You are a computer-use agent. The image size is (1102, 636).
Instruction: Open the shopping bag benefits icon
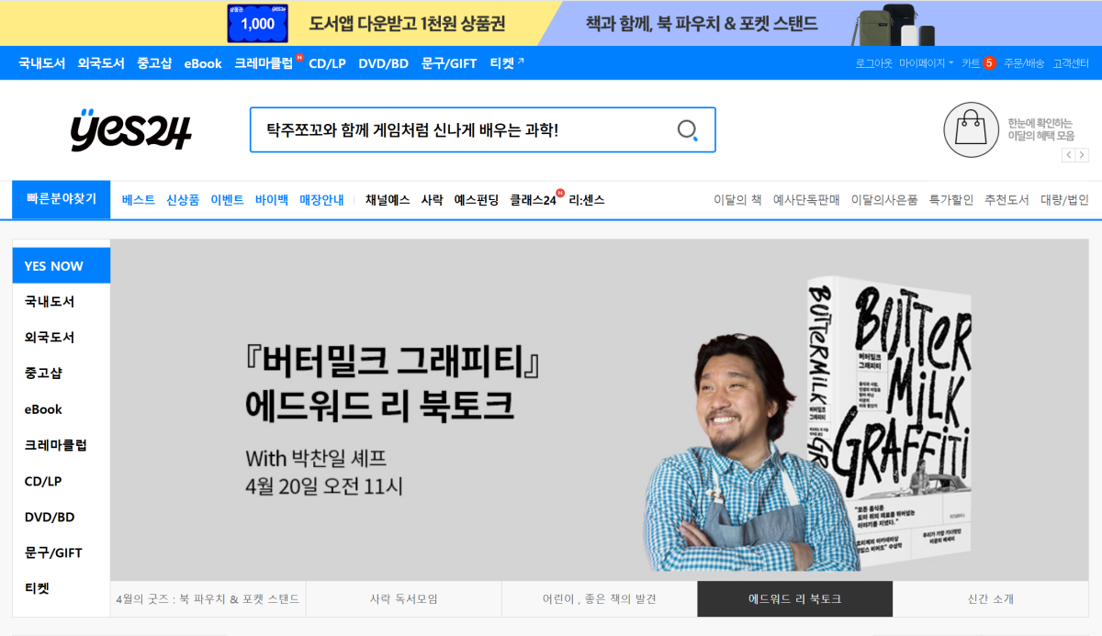coord(972,130)
